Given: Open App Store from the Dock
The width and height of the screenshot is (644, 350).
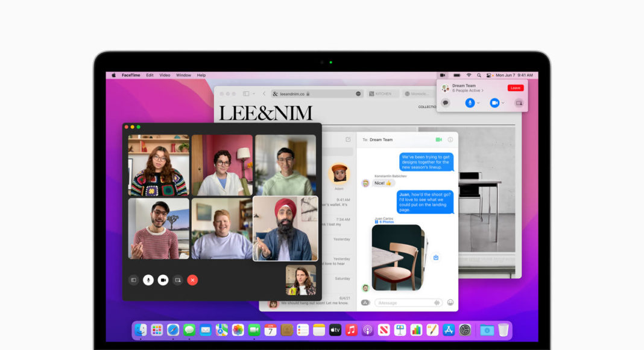Looking at the screenshot, I should pyautogui.click(x=449, y=330).
